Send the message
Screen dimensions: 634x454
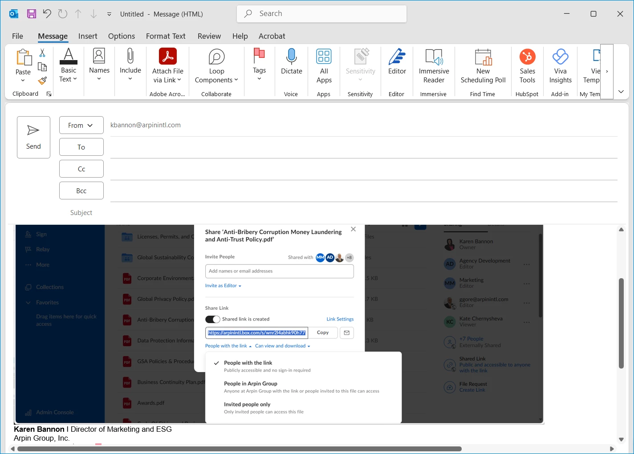[33, 137]
